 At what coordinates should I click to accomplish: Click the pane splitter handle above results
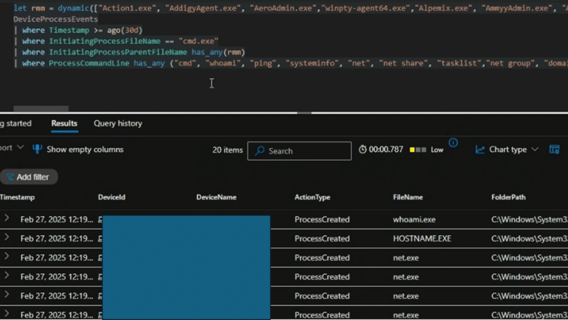[304, 113]
